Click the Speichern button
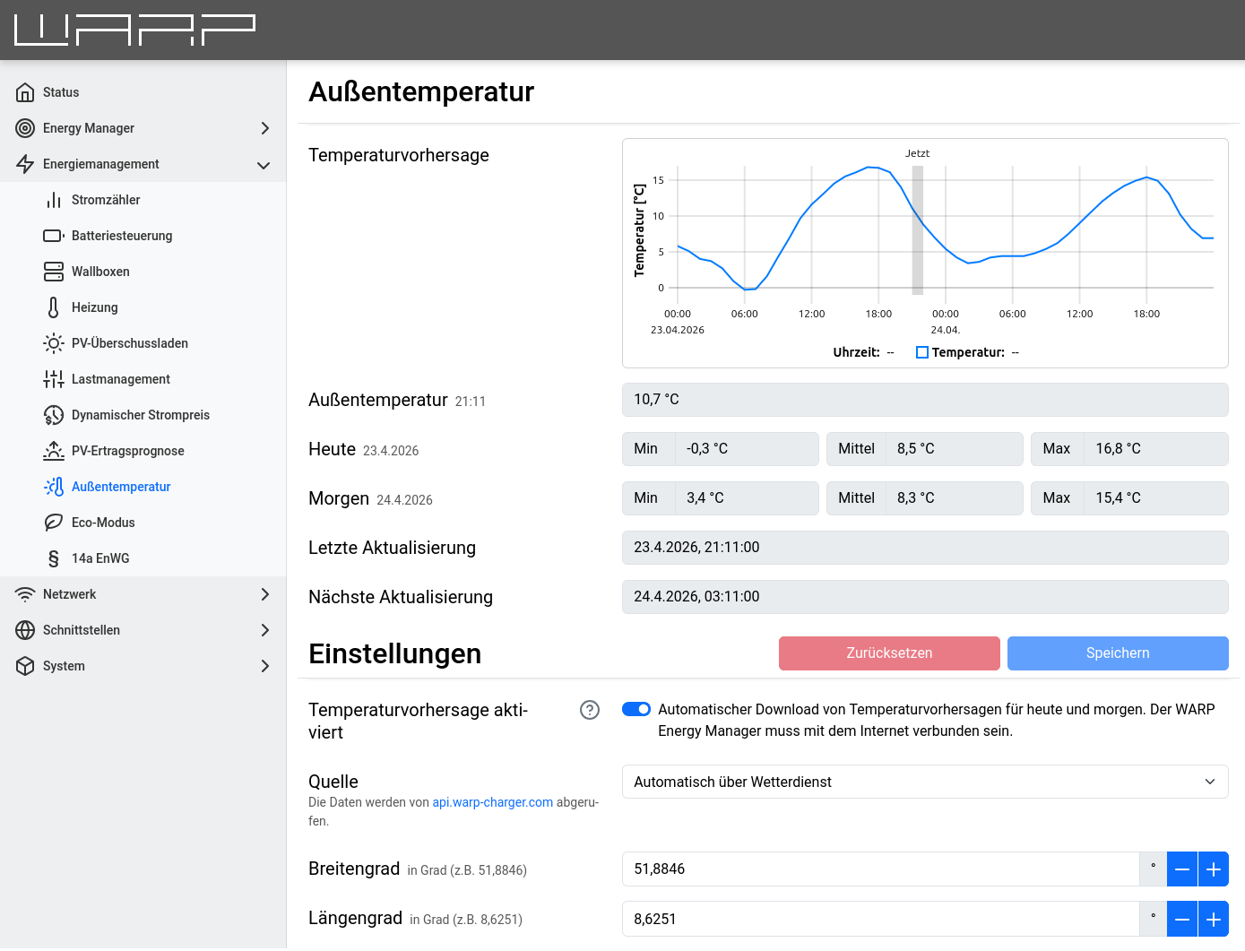 [x=1117, y=653]
